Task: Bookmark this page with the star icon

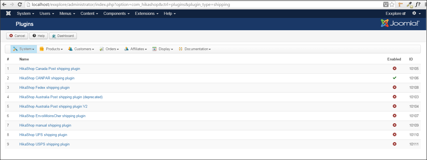Action: [392, 4]
